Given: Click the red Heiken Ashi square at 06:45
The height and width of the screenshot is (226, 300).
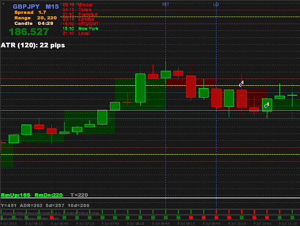Looking at the screenshot, I should (51, 217).
